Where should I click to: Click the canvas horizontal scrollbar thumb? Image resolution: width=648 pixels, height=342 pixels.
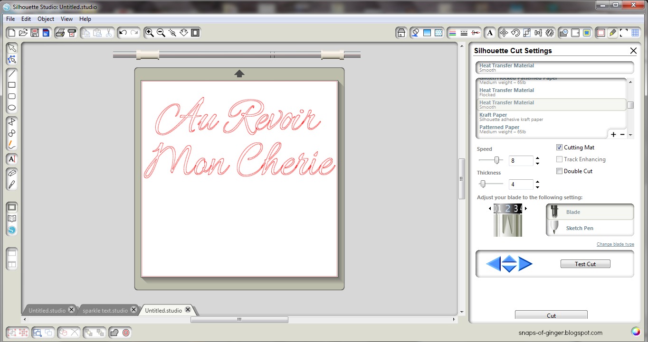(x=239, y=320)
